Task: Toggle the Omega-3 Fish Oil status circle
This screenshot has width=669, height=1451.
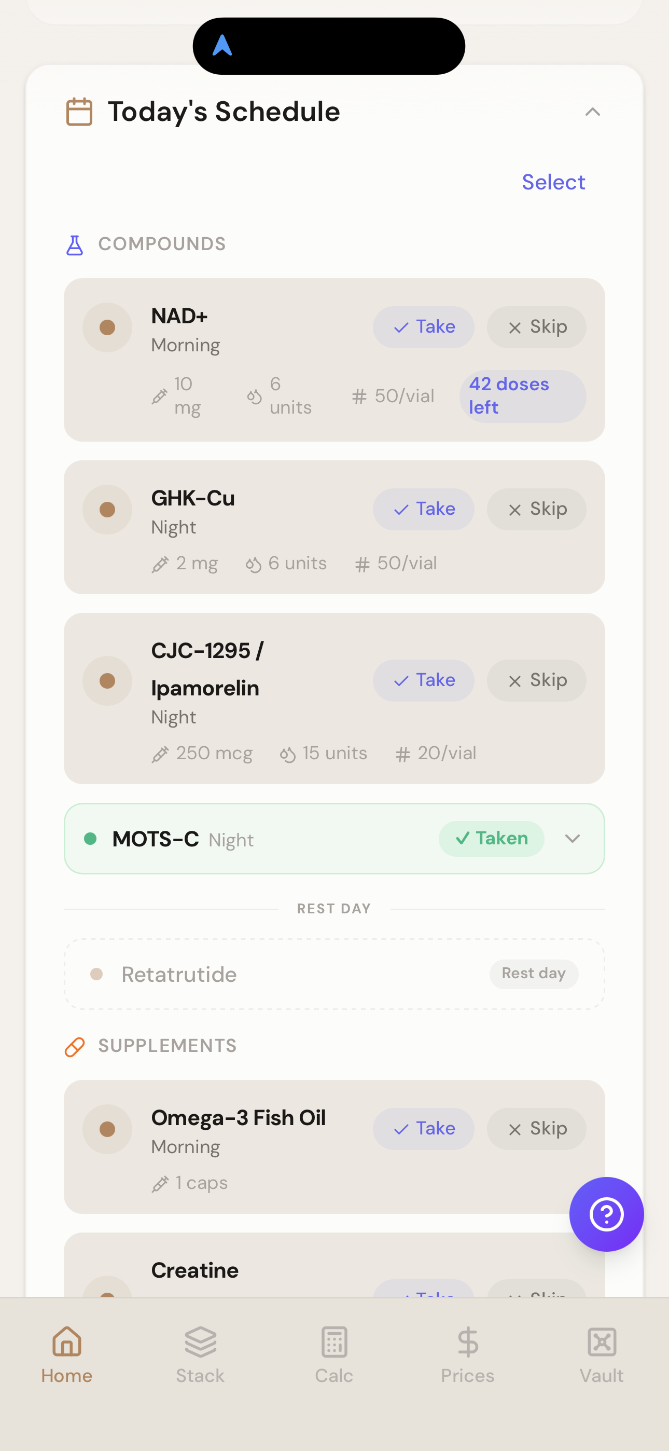Action: click(107, 1129)
